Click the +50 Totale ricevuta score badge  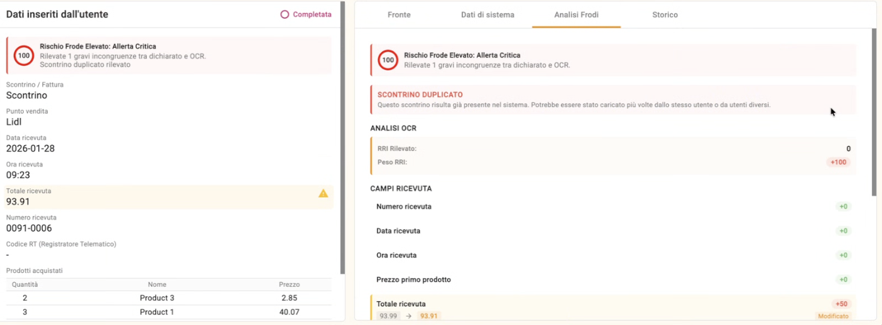point(841,304)
